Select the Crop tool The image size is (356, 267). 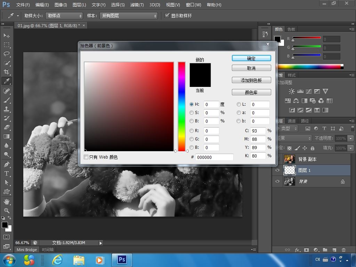click(x=7, y=72)
